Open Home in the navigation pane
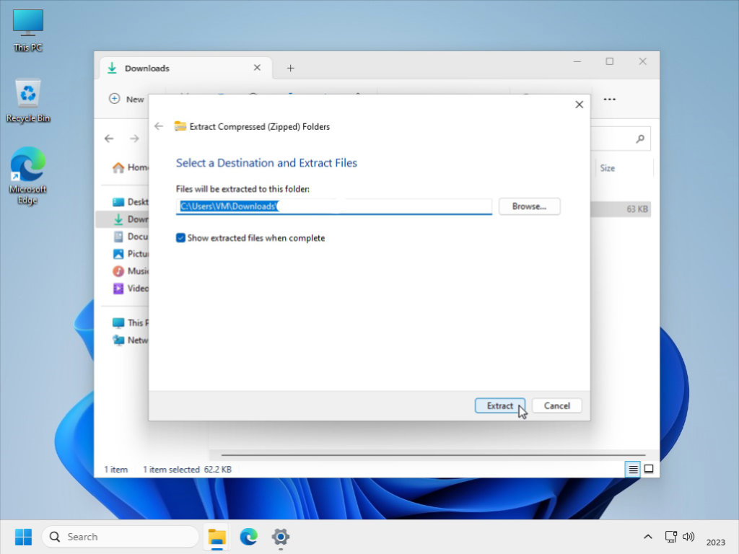Image resolution: width=739 pixels, height=554 pixels. coord(130,167)
